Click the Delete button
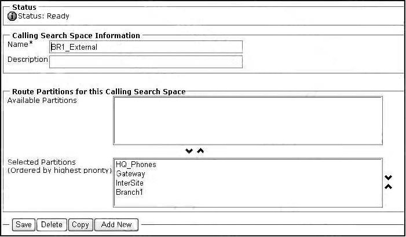 pyautogui.click(x=52, y=225)
